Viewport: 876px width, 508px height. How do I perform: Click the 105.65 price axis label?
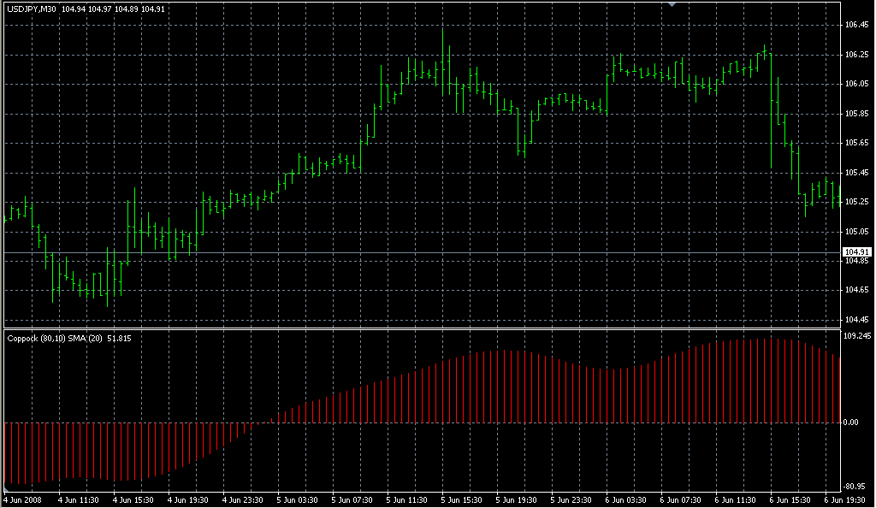pos(856,143)
